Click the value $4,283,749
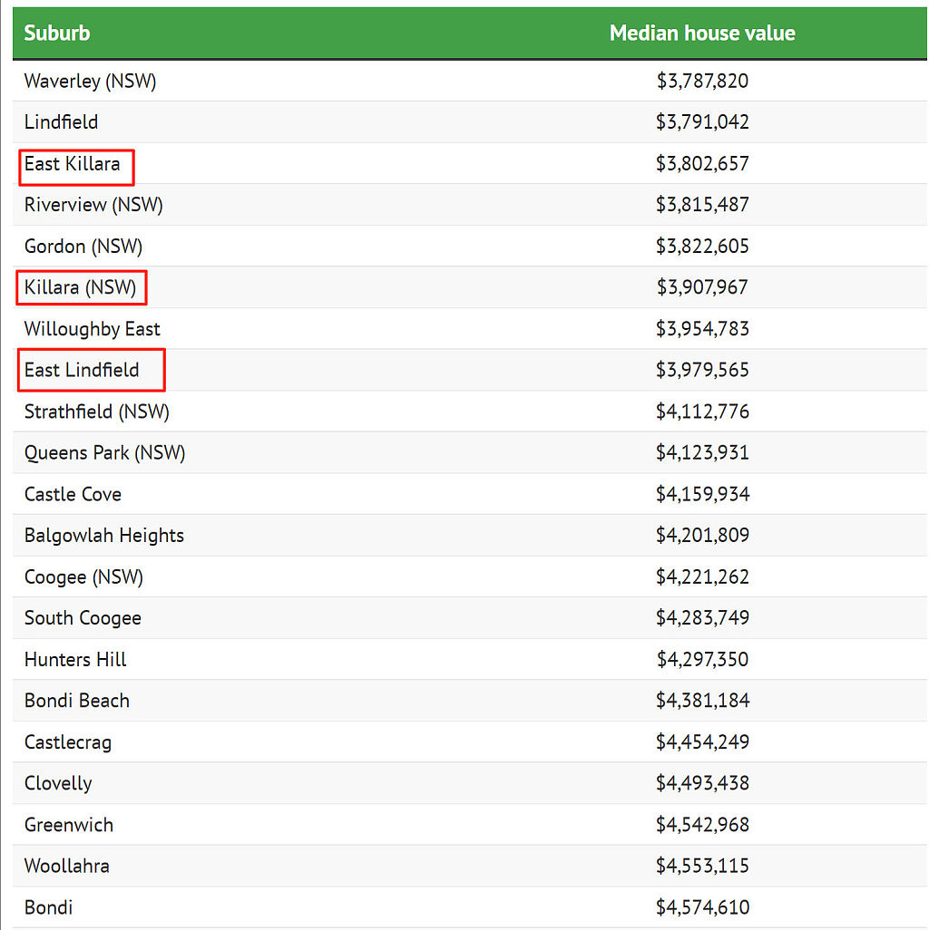This screenshot has height=930, width=929. [x=702, y=618]
